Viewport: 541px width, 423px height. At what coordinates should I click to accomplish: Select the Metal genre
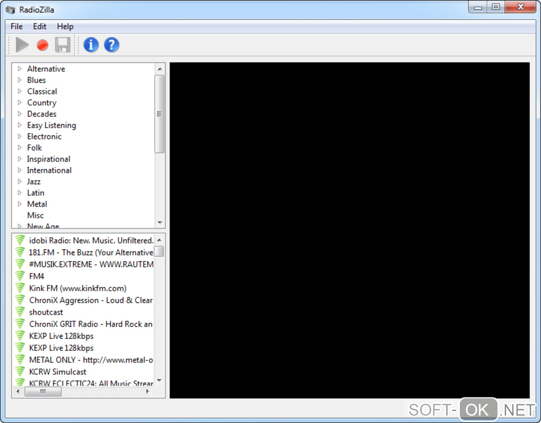point(37,204)
